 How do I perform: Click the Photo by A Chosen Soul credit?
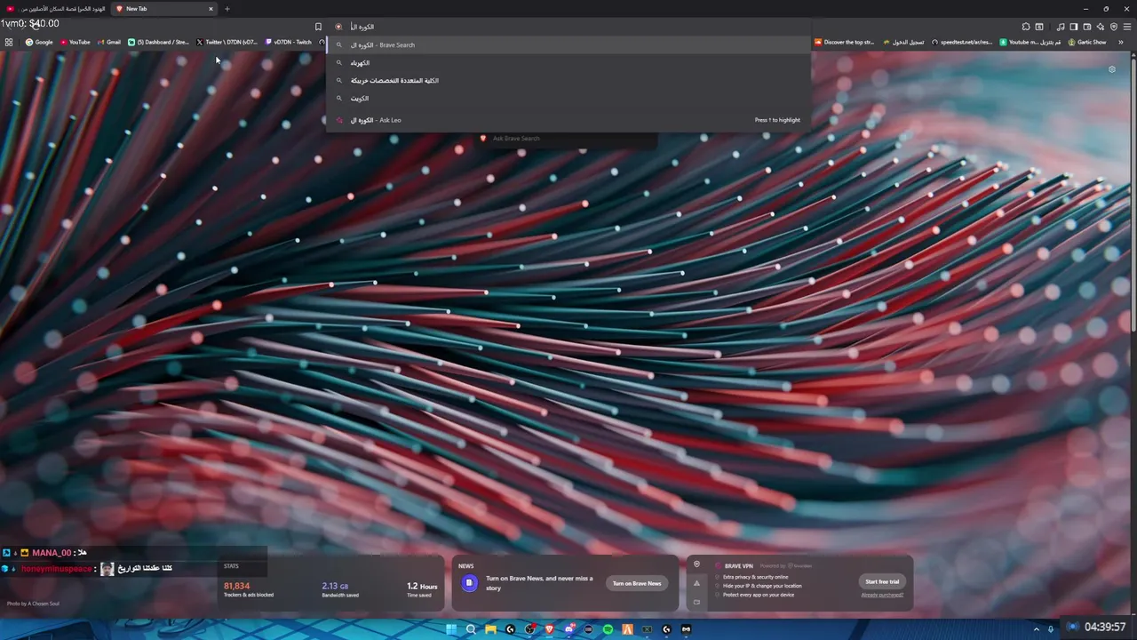tap(33, 604)
